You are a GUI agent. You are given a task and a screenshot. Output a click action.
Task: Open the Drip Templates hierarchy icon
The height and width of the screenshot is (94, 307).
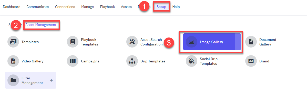coord(132,61)
